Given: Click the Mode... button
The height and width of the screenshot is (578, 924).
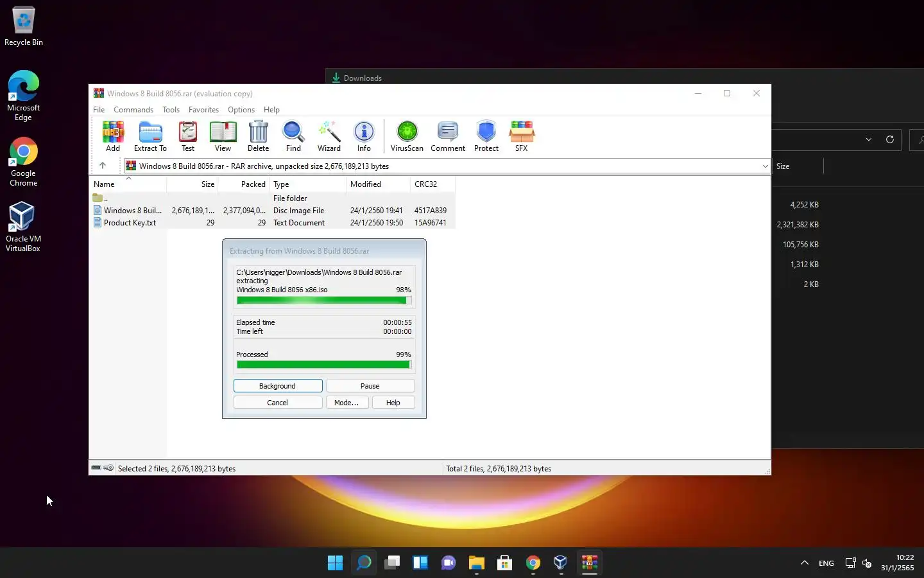Looking at the screenshot, I should tap(346, 403).
